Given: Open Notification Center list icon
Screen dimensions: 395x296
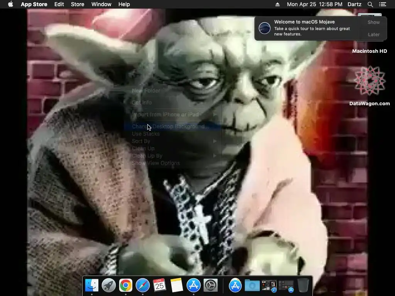Looking at the screenshot, I should point(382,4).
